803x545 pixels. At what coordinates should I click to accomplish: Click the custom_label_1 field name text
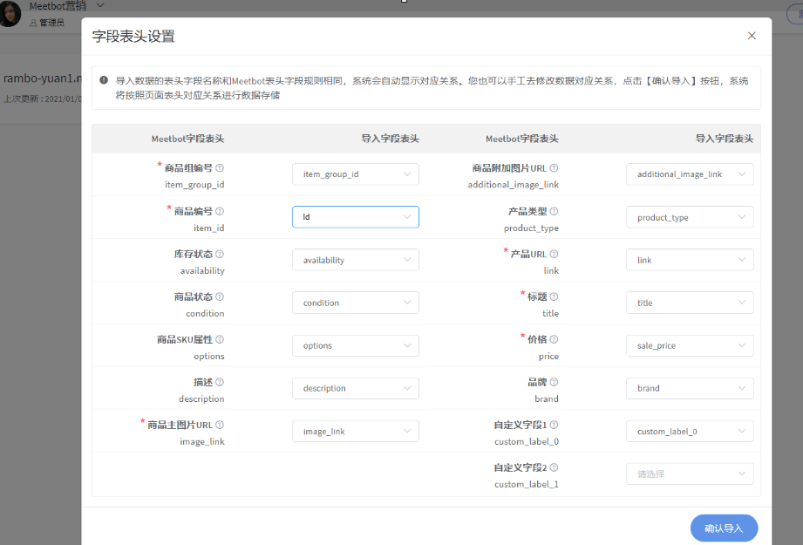[x=527, y=484]
